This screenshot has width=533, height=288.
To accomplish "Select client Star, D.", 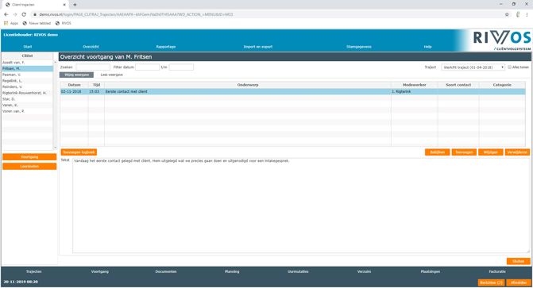I will pyautogui.click(x=27, y=99).
